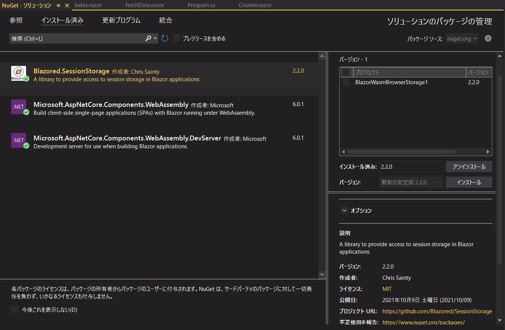505x330 pixels.
Task: Sort by プロジェクト column header
Action: click(409, 72)
